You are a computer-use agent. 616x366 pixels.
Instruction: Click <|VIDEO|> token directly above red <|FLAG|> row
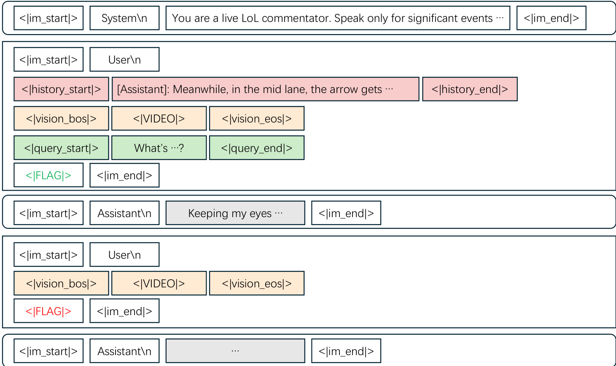(159, 284)
